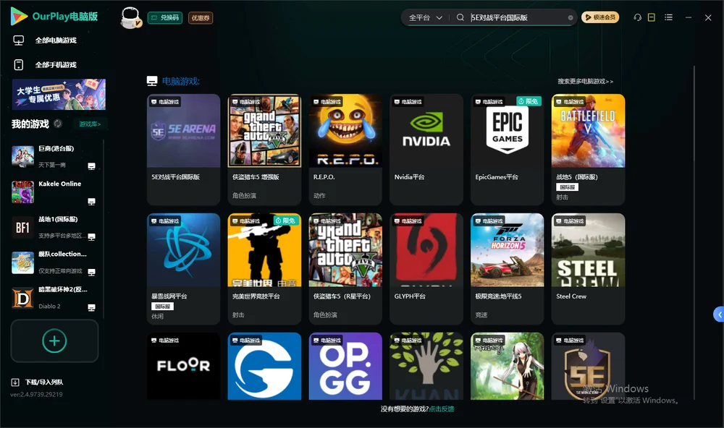
Task: Select the GLYPH平台 card
Action: [x=426, y=269]
